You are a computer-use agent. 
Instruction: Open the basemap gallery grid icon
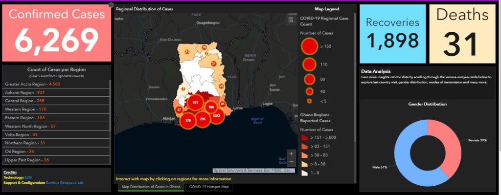[291, 20]
